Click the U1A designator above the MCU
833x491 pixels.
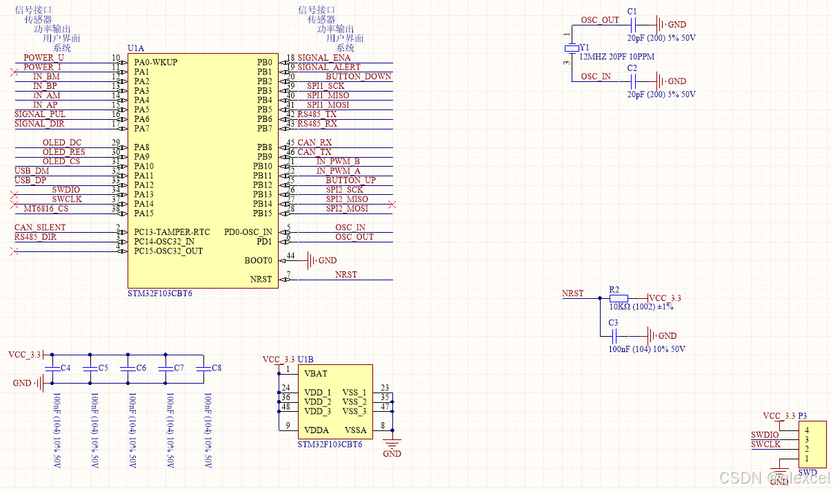point(137,48)
